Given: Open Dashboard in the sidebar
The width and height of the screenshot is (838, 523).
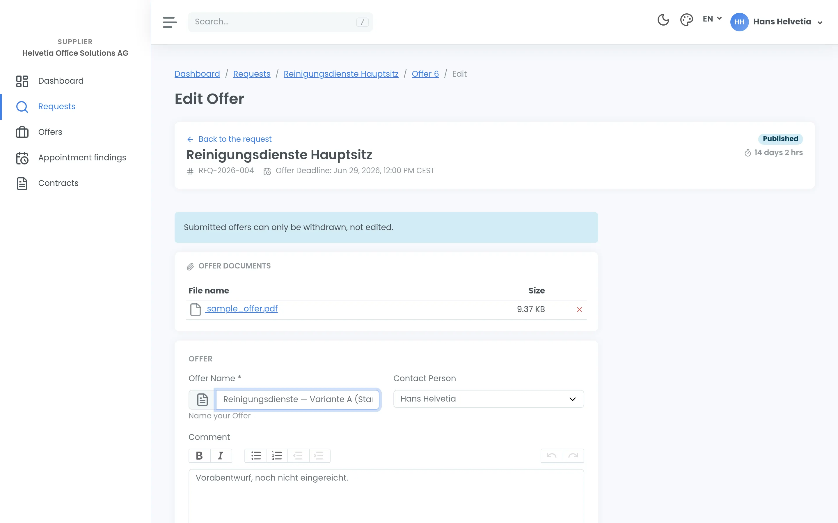Looking at the screenshot, I should pyautogui.click(x=75, y=81).
